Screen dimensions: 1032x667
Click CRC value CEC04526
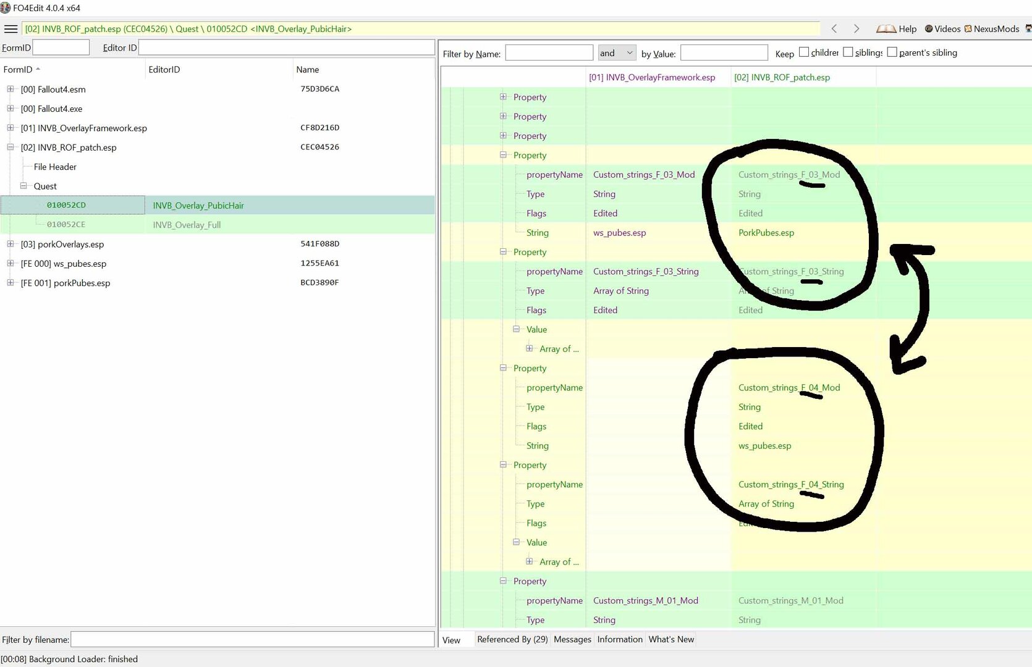point(319,147)
